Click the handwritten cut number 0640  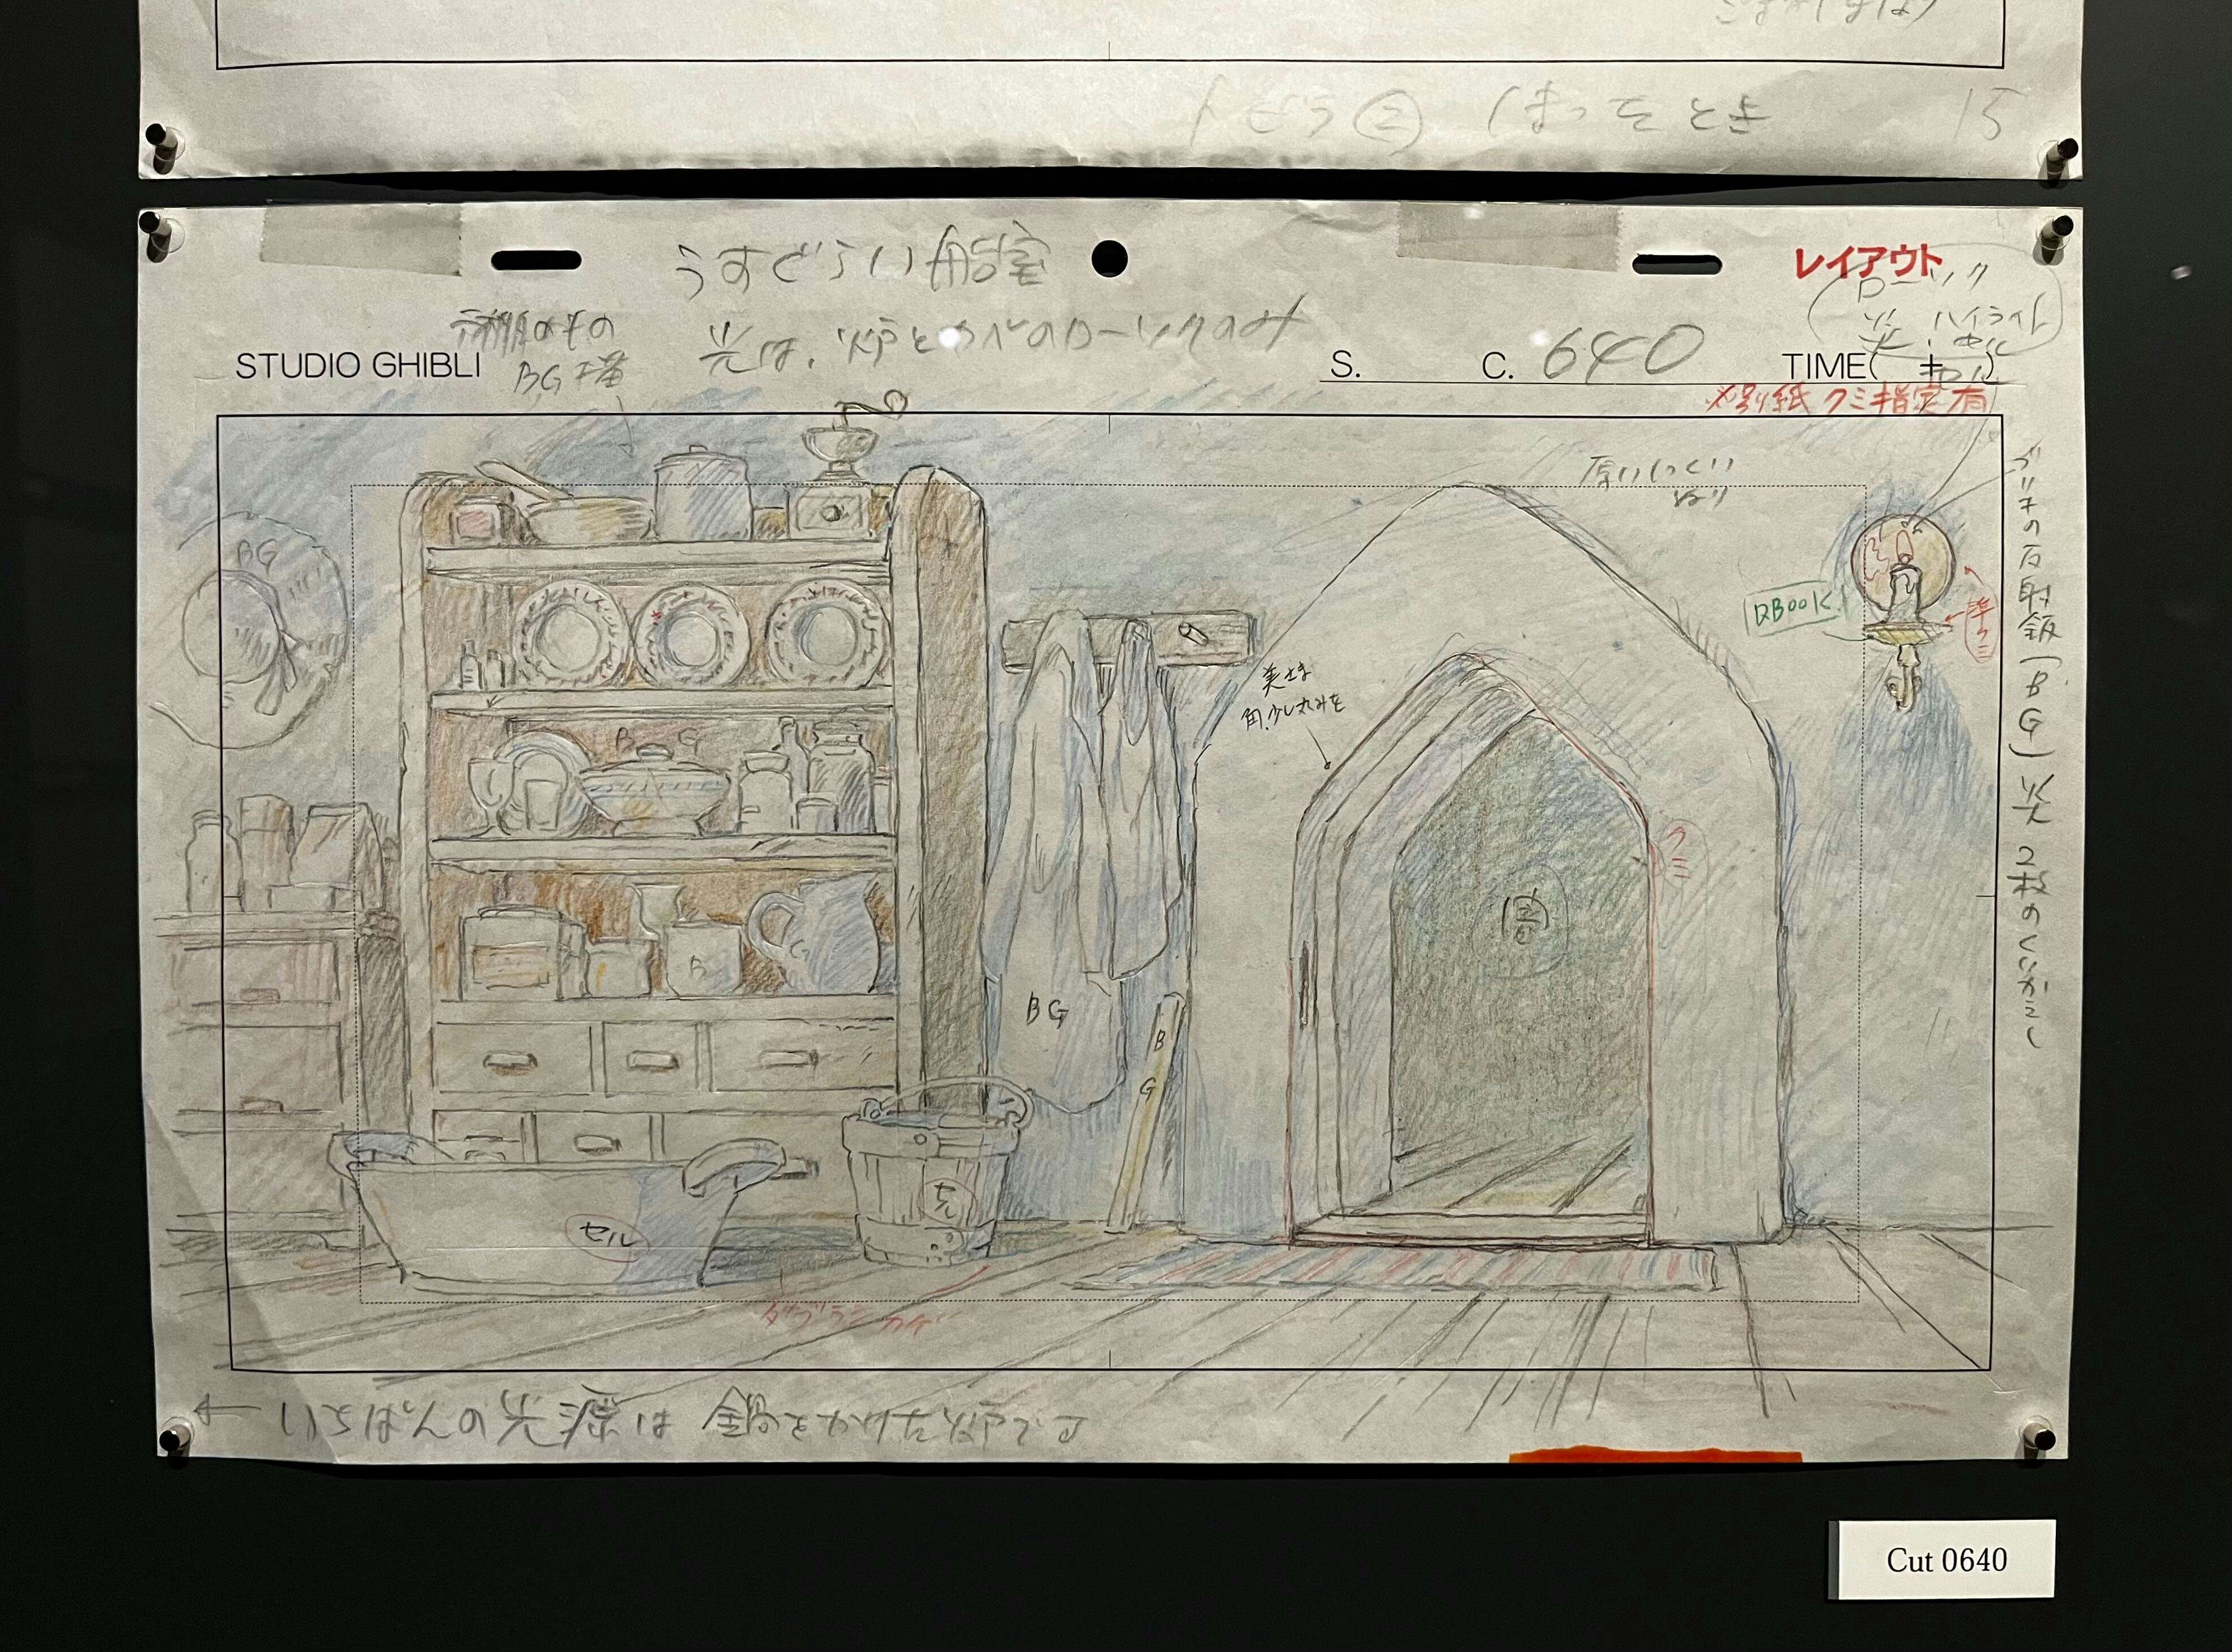click(1621, 353)
